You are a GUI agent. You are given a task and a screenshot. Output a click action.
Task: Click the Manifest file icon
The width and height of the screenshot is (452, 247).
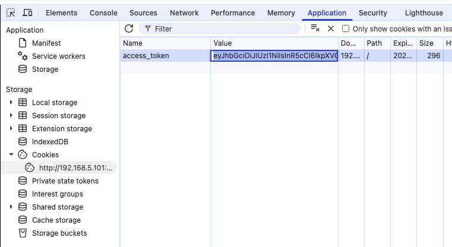[23, 43]
